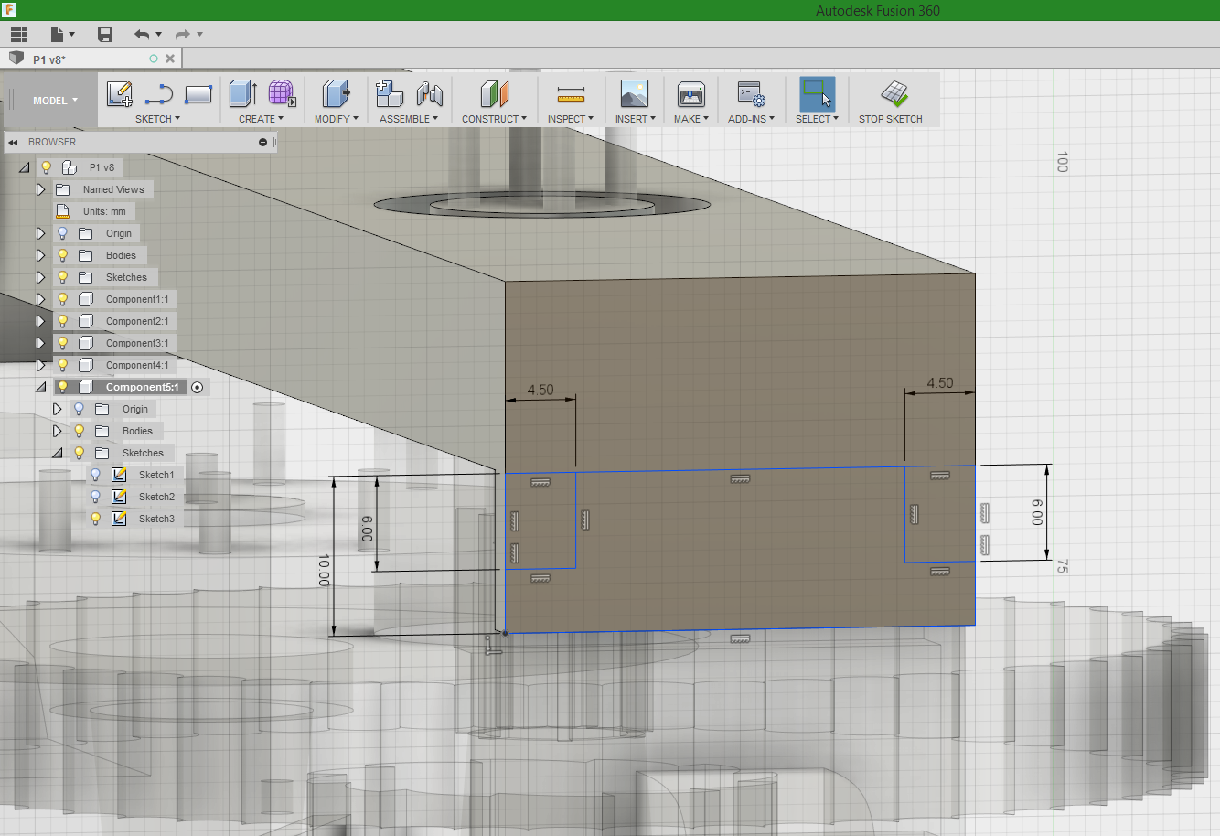The height and width of the screenshot is (836, 1220).
Task: Expand the Component4:1 node
Action: 40,365
